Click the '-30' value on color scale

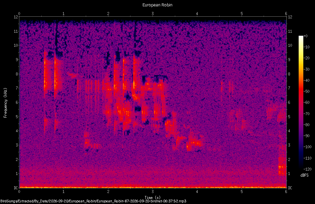pos(307,69)
